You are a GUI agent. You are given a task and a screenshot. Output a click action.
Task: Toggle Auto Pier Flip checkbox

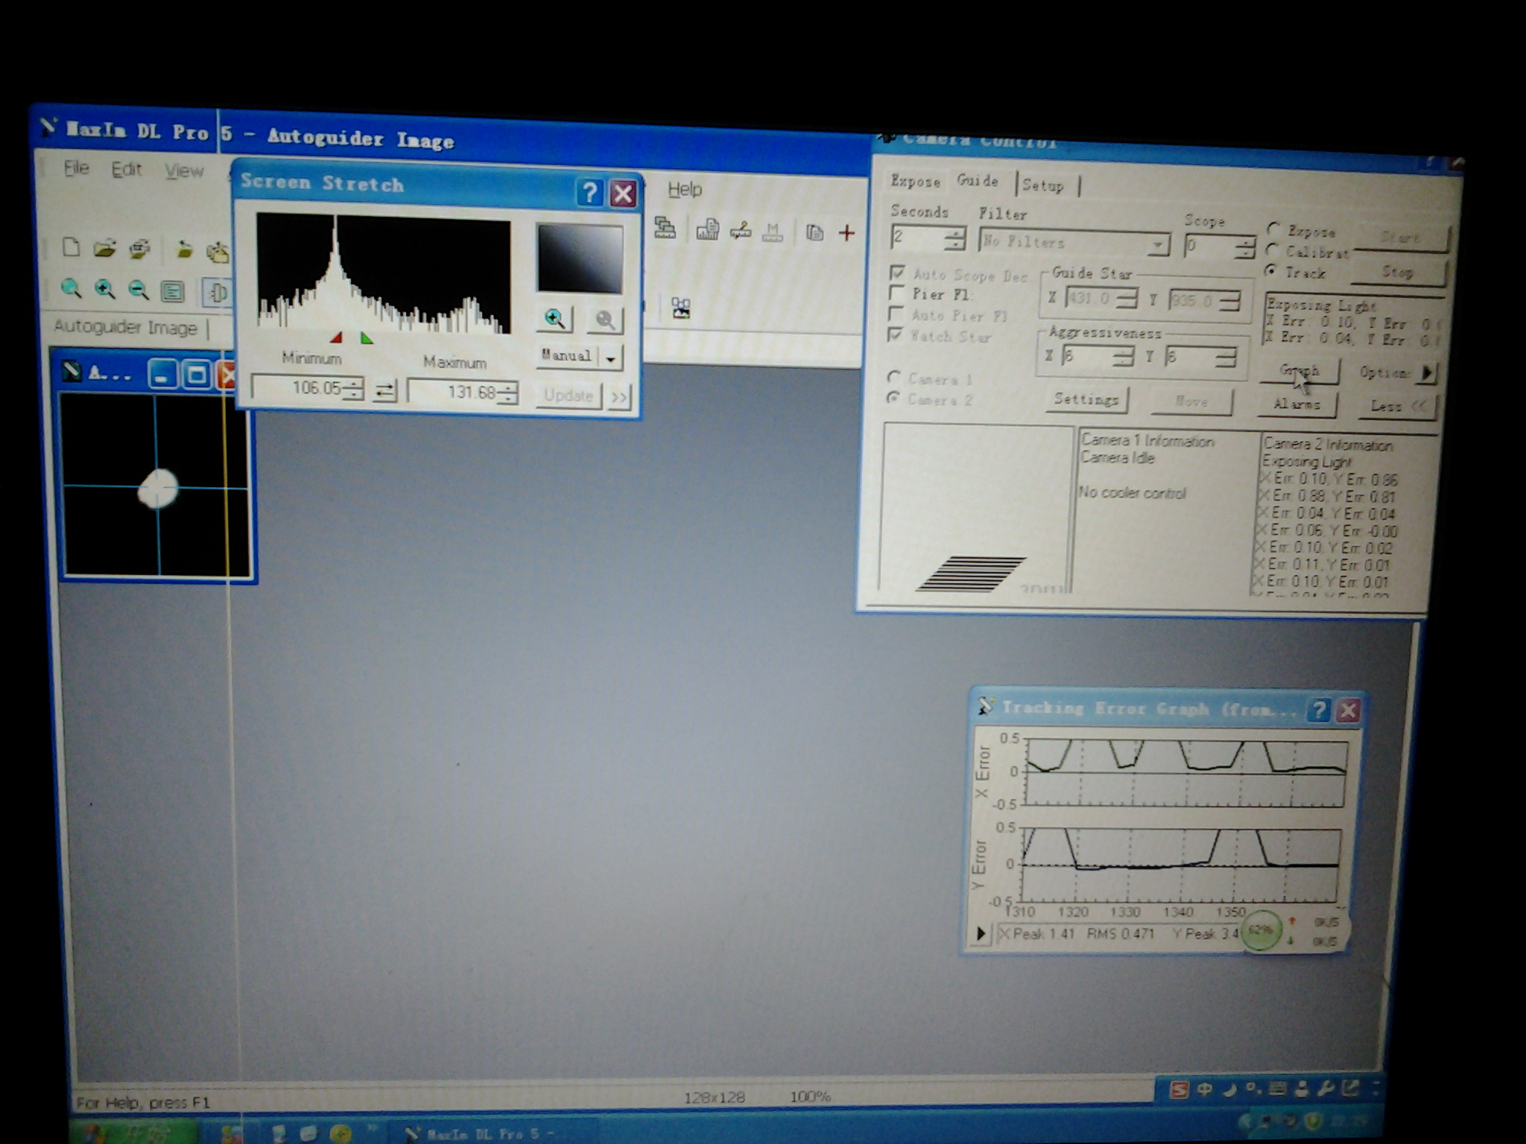(897, 314)
